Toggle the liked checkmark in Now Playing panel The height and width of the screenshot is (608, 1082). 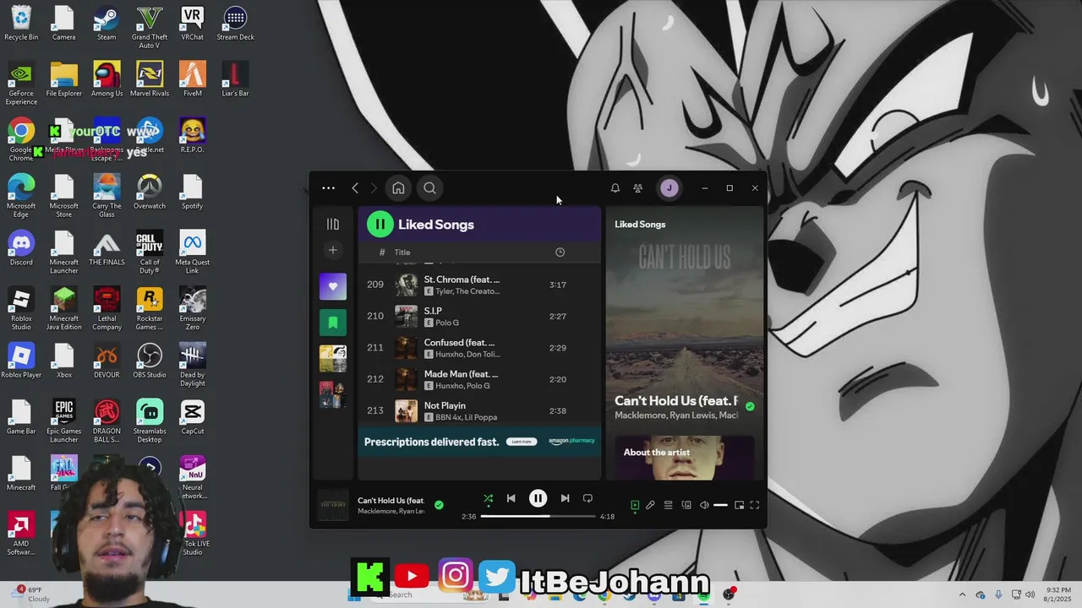click(750, 406)
